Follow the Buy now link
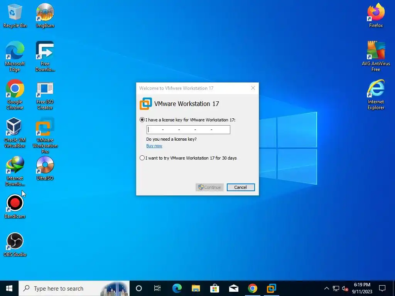This screenshot has height=296, width=395. coord(154,146)
